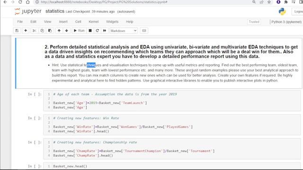Go forward in browser history
Viewport: 303px width, 170px height.
pyautogui.click(x=13, y=2)
